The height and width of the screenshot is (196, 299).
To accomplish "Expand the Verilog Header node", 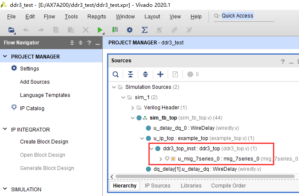I will [x=132, y=108].
